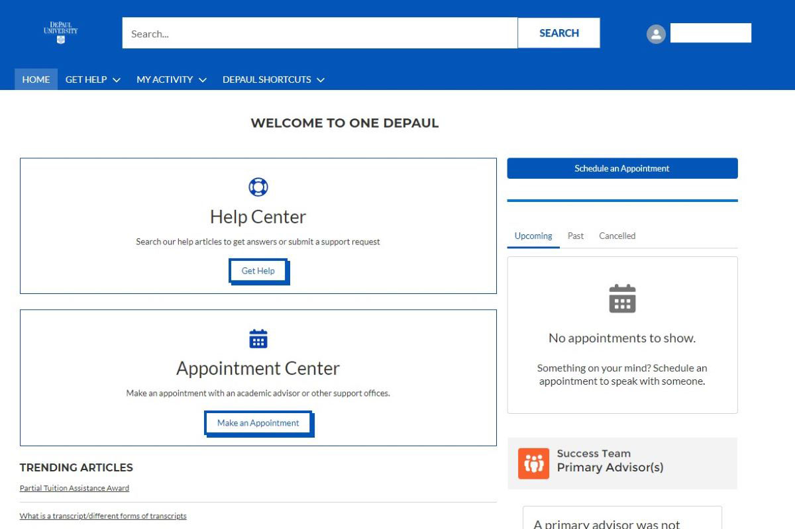Select the Help Center life ring icon

(x=258, y=187)
